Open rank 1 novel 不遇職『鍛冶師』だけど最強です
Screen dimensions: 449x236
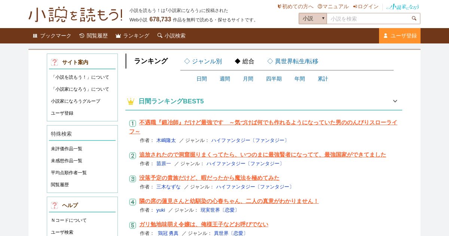click(x=263, y=127)
